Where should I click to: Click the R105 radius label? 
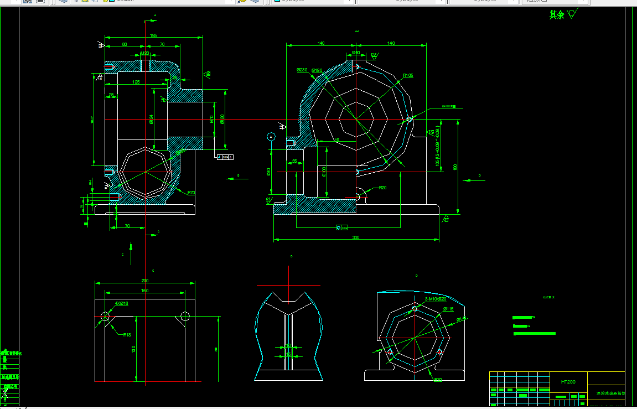point(408,75)
